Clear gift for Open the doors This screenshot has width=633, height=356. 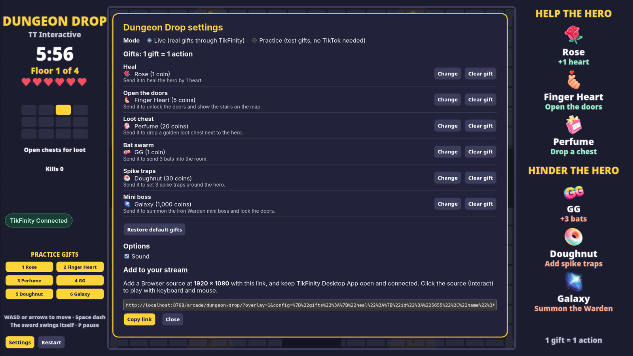pos(480,100)
